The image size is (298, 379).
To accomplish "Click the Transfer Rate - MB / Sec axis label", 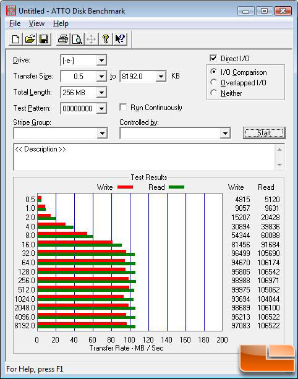I will pos(126,348).
